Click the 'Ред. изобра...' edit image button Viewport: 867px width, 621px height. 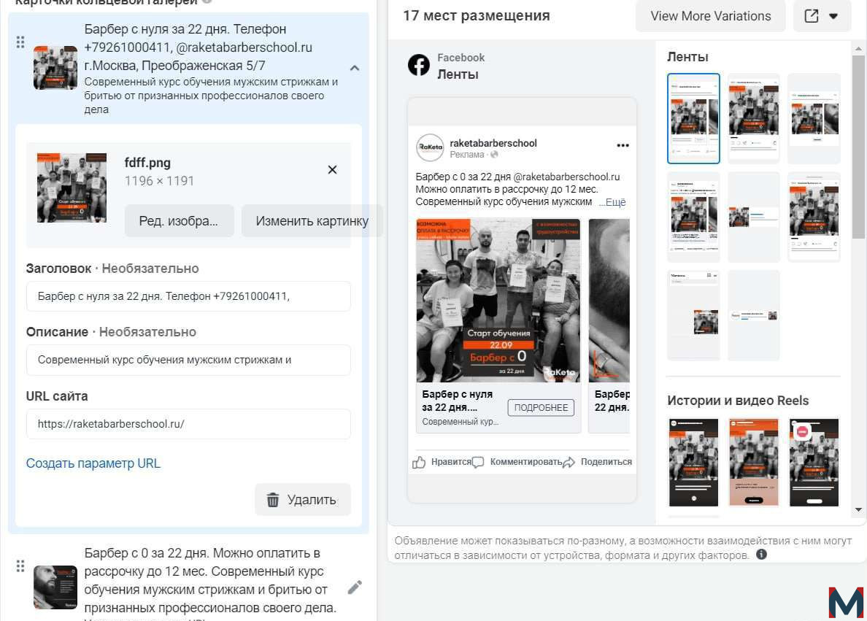point(179,220)
